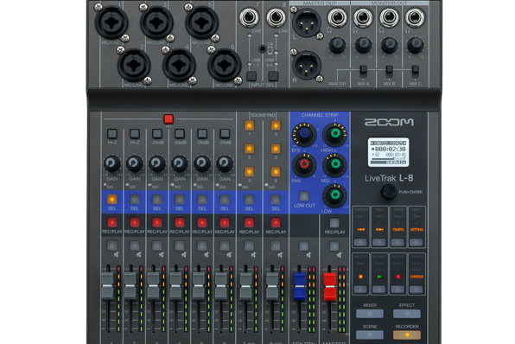Push the green play transport button

click(x=379, y=290)
